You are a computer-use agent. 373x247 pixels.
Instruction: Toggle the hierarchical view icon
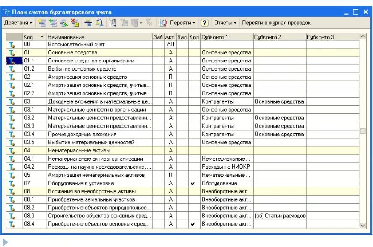(x=88, y=23)
